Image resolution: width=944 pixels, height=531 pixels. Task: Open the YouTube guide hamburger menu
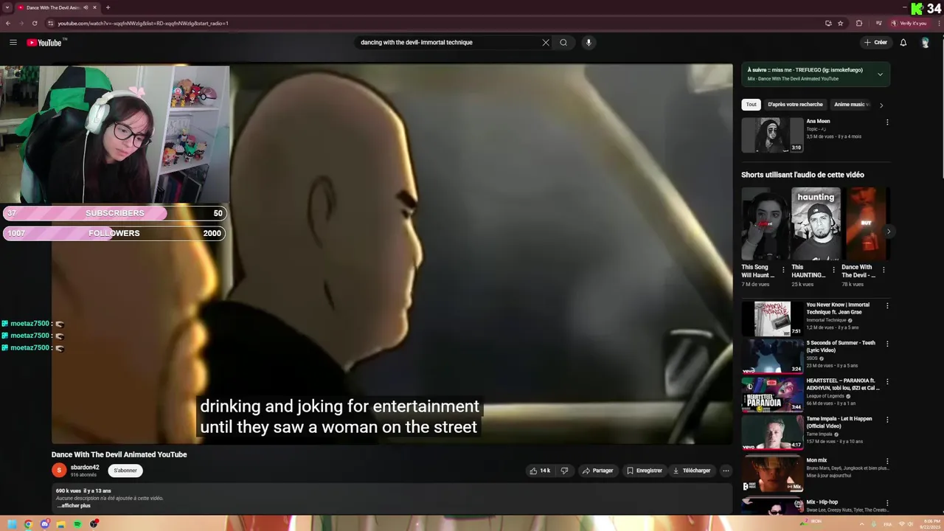(13, 42)
